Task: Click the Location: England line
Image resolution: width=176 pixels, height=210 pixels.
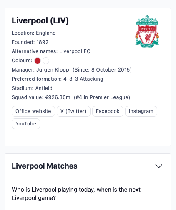Action: pyautogui.click(x=34, y=33)
